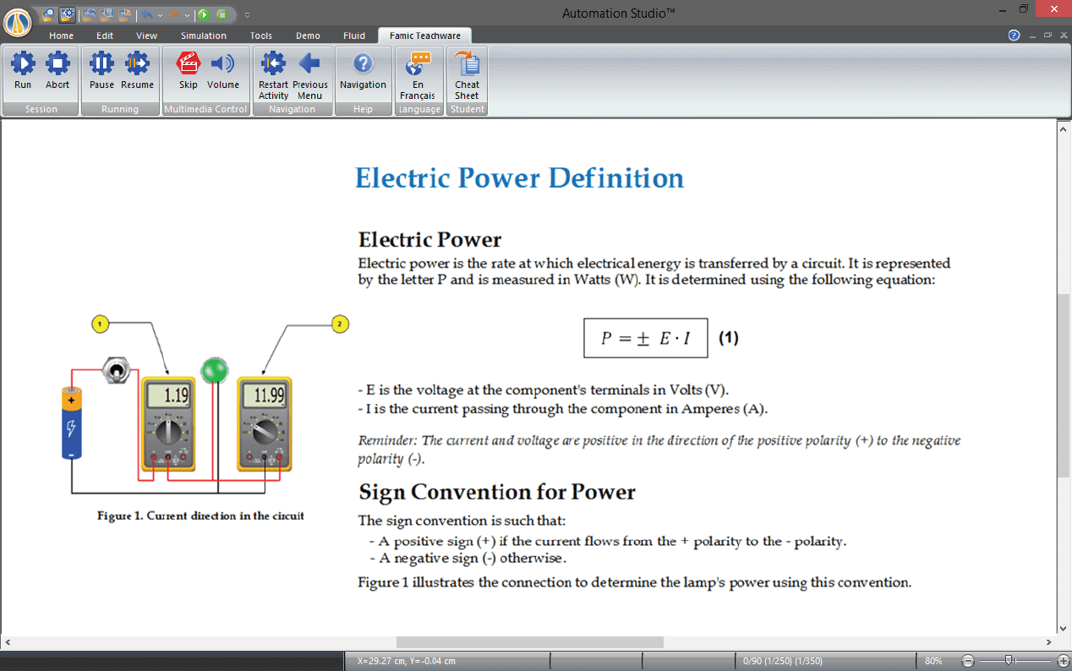
Task: Click the green stop icon in quick access toolbar
Action: [x=222, y=14]
